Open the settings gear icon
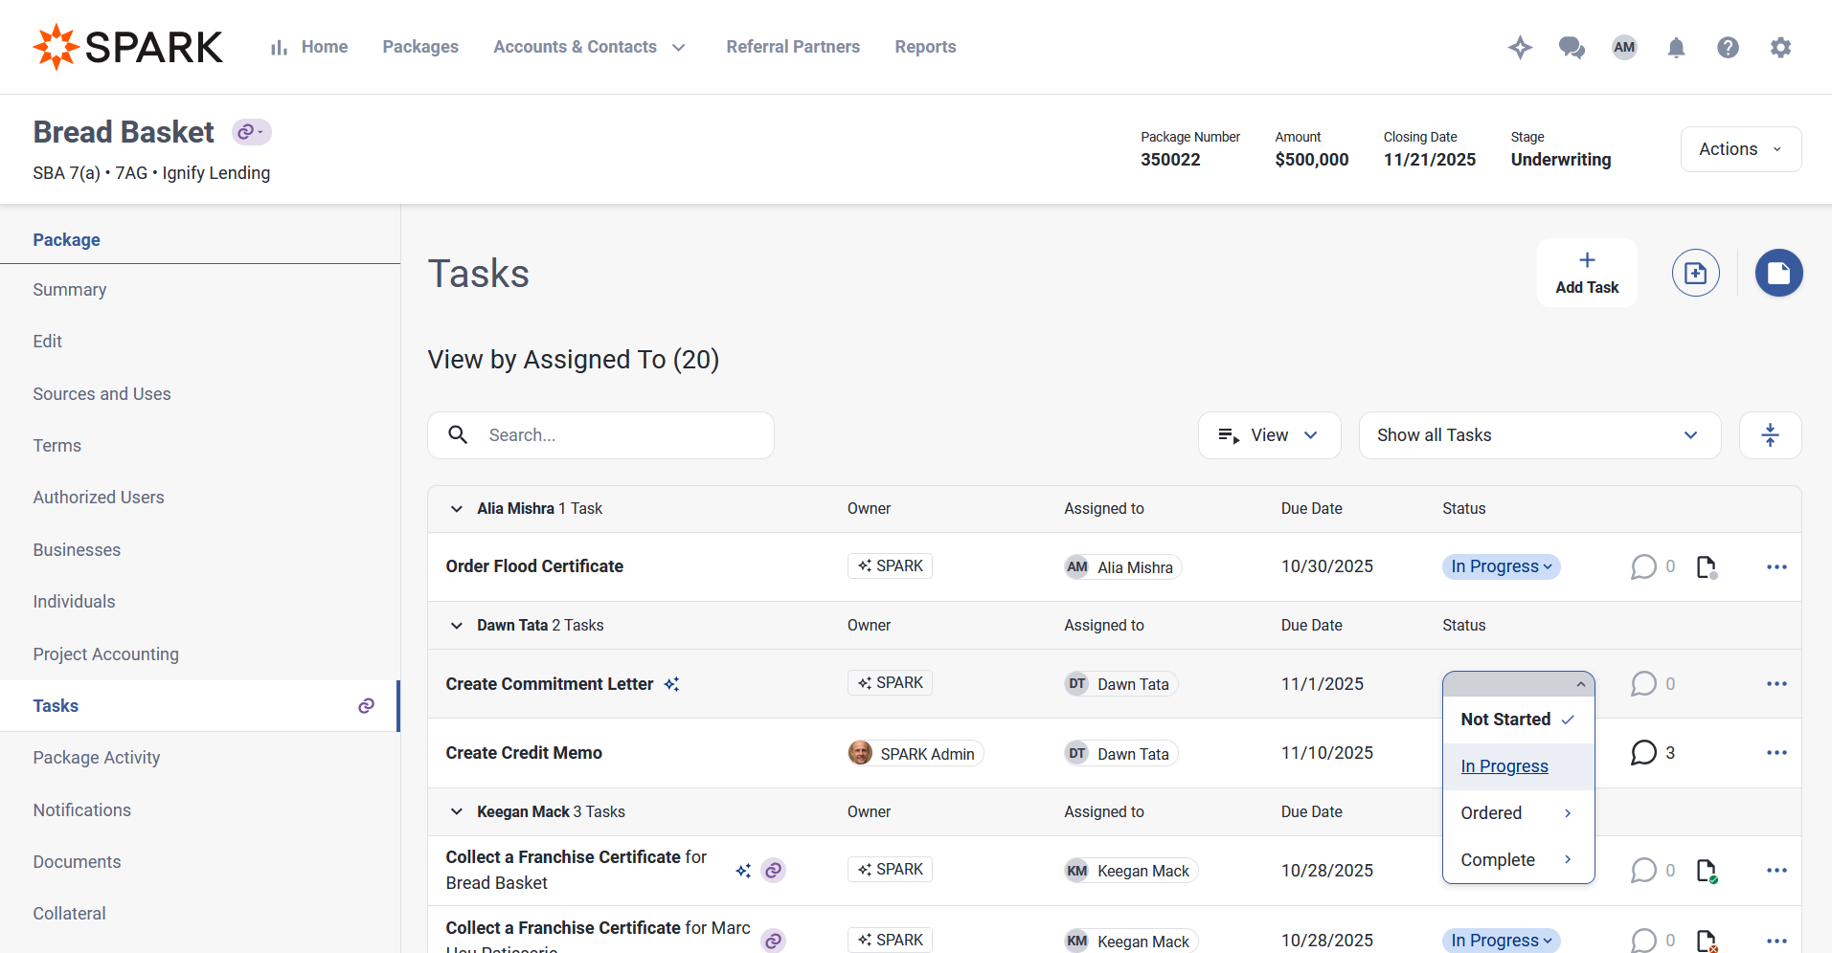 pos(1780,47)
